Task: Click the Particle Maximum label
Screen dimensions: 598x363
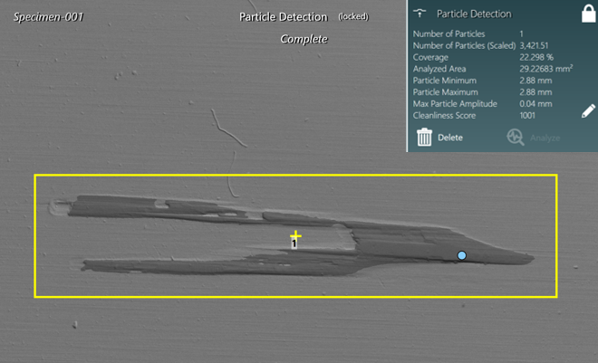Action: click(445, 92)
